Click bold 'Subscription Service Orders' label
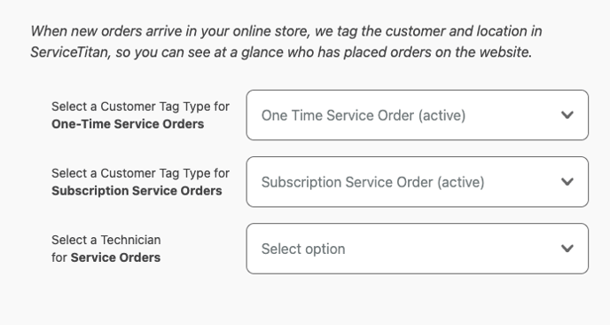 click(x=137, y=191)
